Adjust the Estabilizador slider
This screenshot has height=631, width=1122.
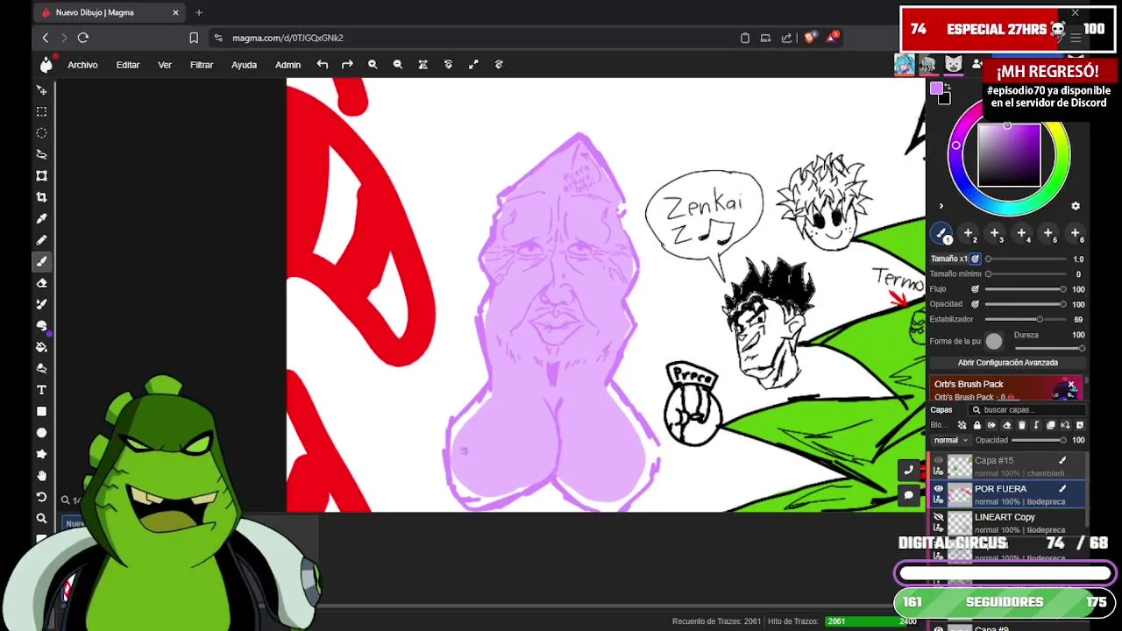click(1025, 320)
